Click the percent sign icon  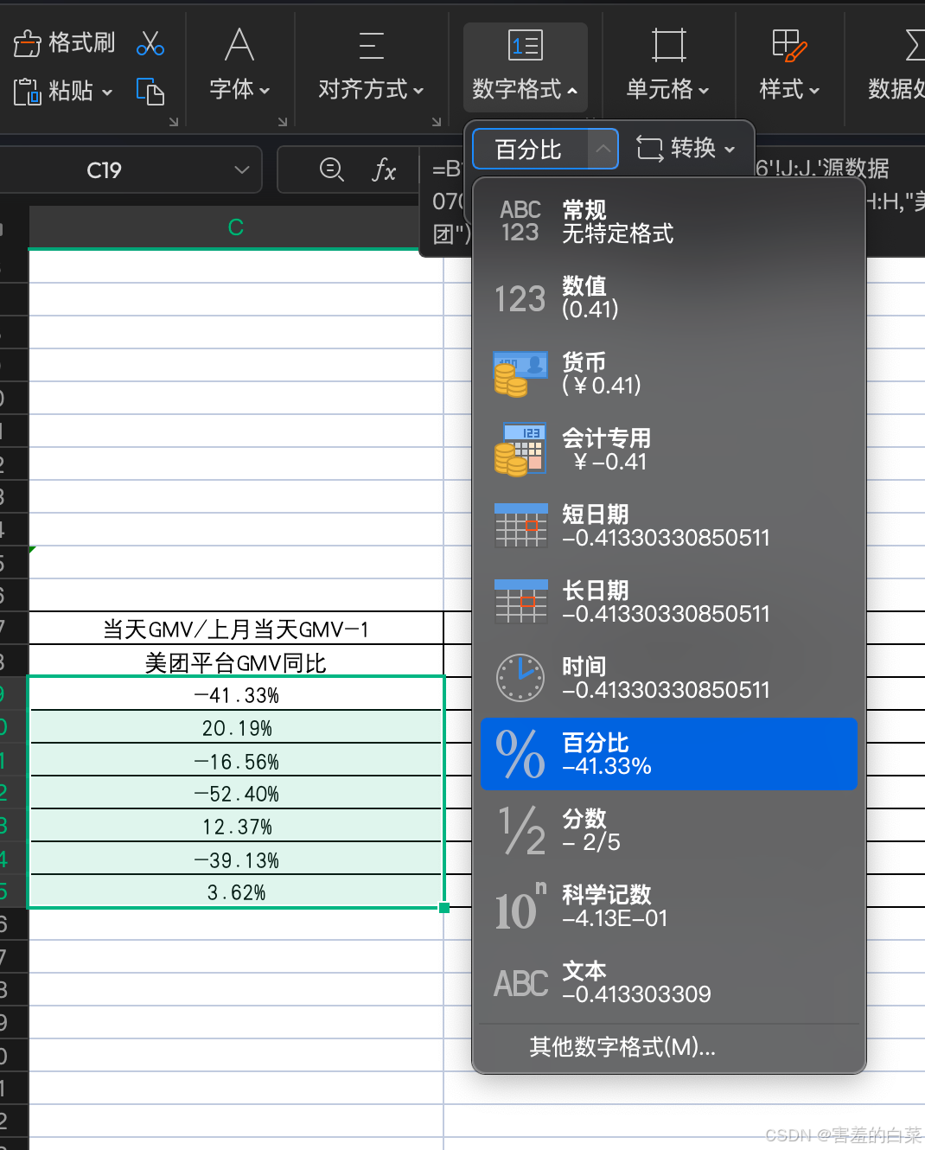point(520,754)
